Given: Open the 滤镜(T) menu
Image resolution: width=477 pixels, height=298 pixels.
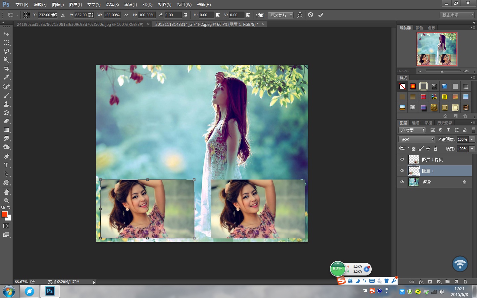Looking at the screenshot, I should point(131,5).
